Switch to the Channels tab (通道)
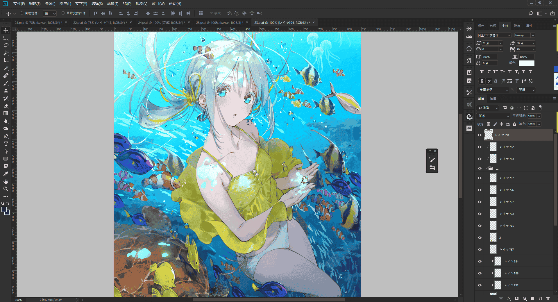This screenshot has height=302, width=558. 493,99
